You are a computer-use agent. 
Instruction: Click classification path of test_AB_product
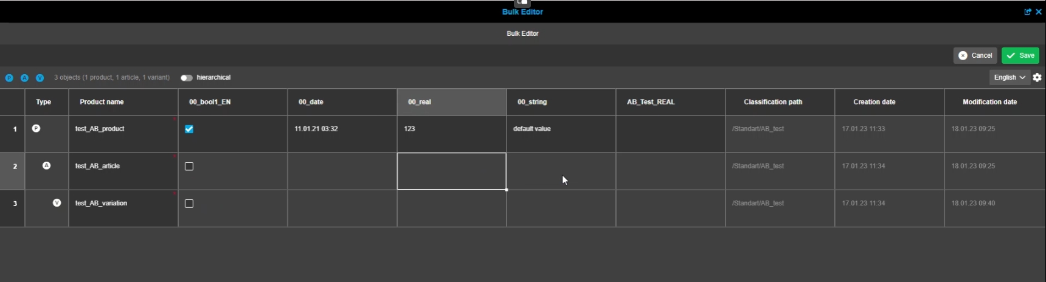[x=780, y=134]
